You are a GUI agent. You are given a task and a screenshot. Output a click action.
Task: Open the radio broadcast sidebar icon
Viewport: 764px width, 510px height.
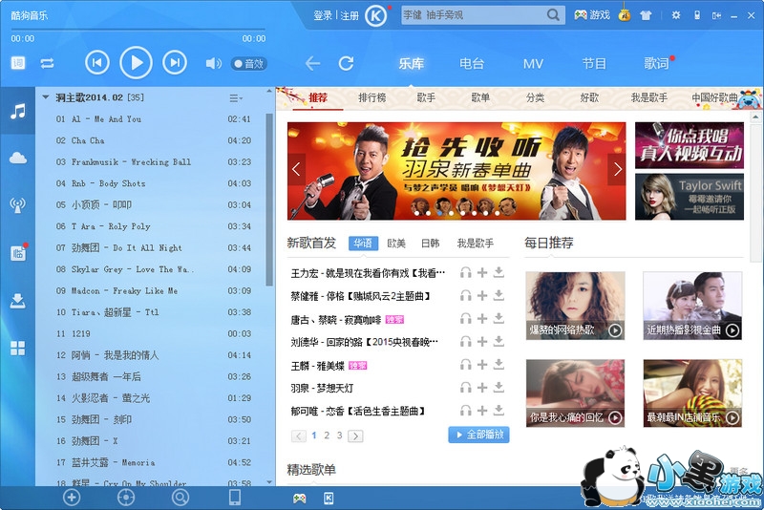(x=18, y=205)
